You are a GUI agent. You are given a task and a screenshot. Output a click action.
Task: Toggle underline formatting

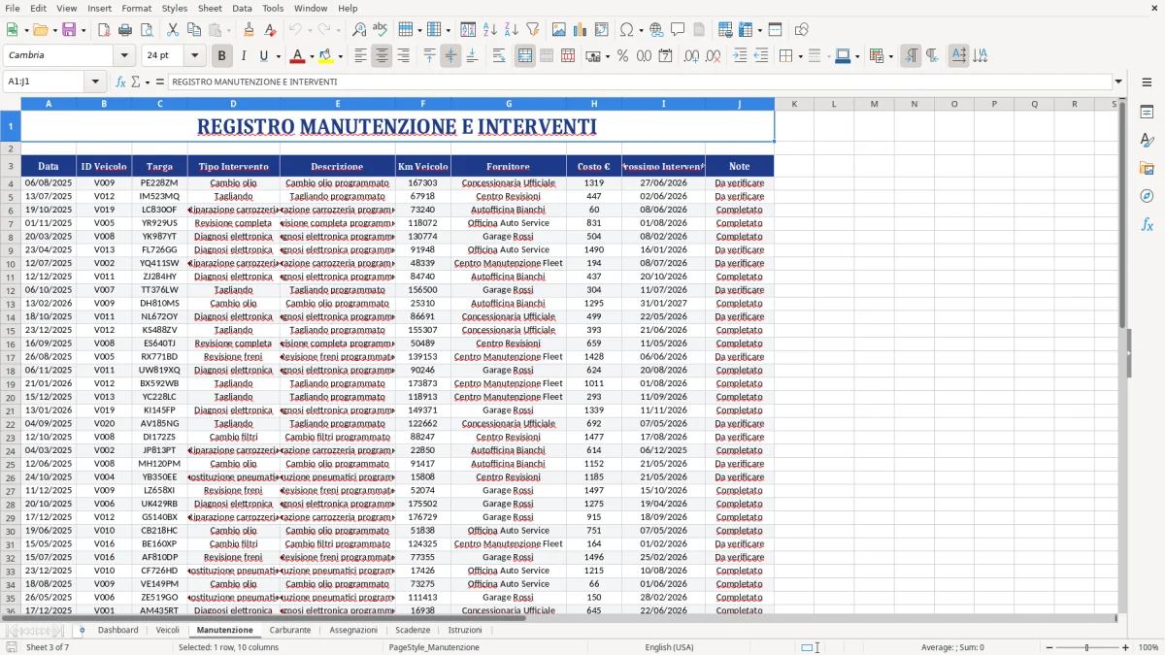pyautogui.click(x=264, y=55)
